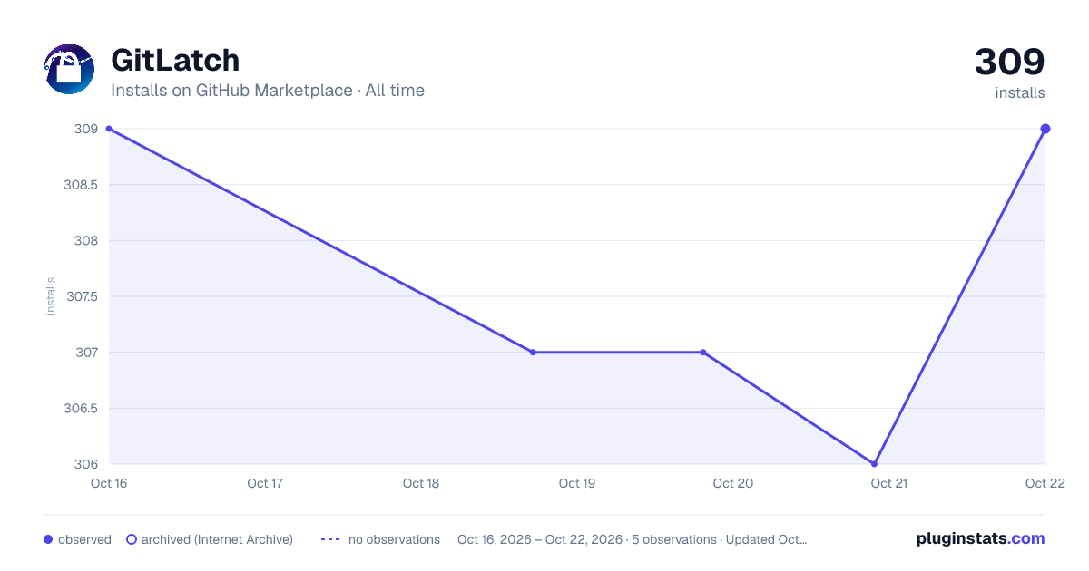This screenshot has width=1089, height=571.
Task: Click the 306 y-axis label
Action: (x=86, y=464)
